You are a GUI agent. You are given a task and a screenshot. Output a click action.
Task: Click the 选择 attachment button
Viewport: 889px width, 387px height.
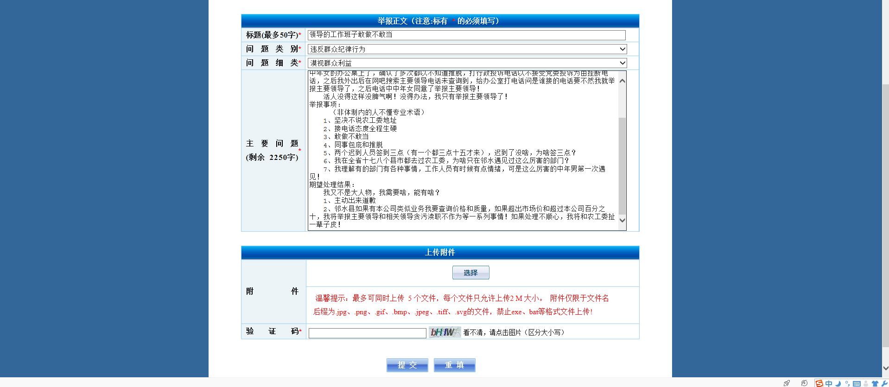pos(470,273)
